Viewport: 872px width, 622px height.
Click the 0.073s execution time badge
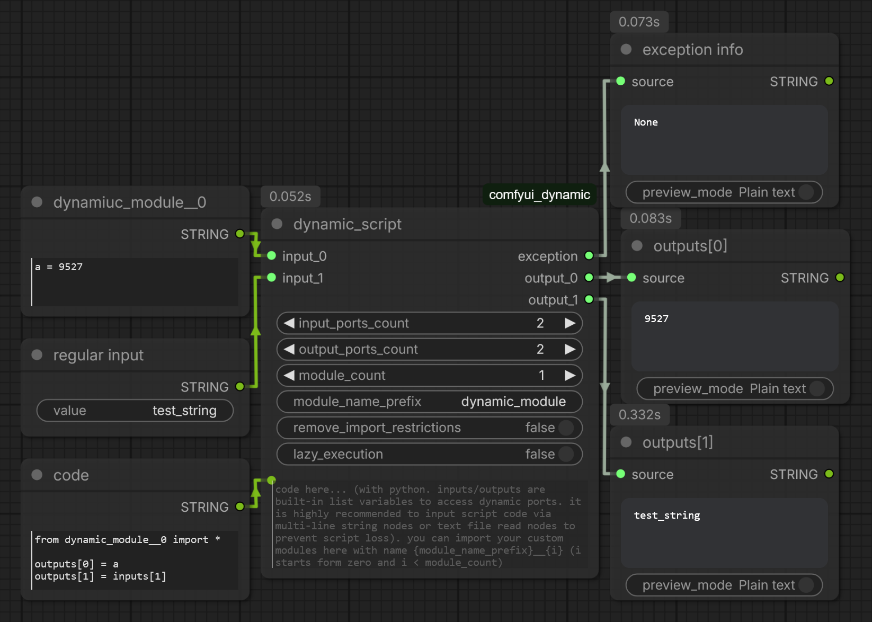[639, 22]
